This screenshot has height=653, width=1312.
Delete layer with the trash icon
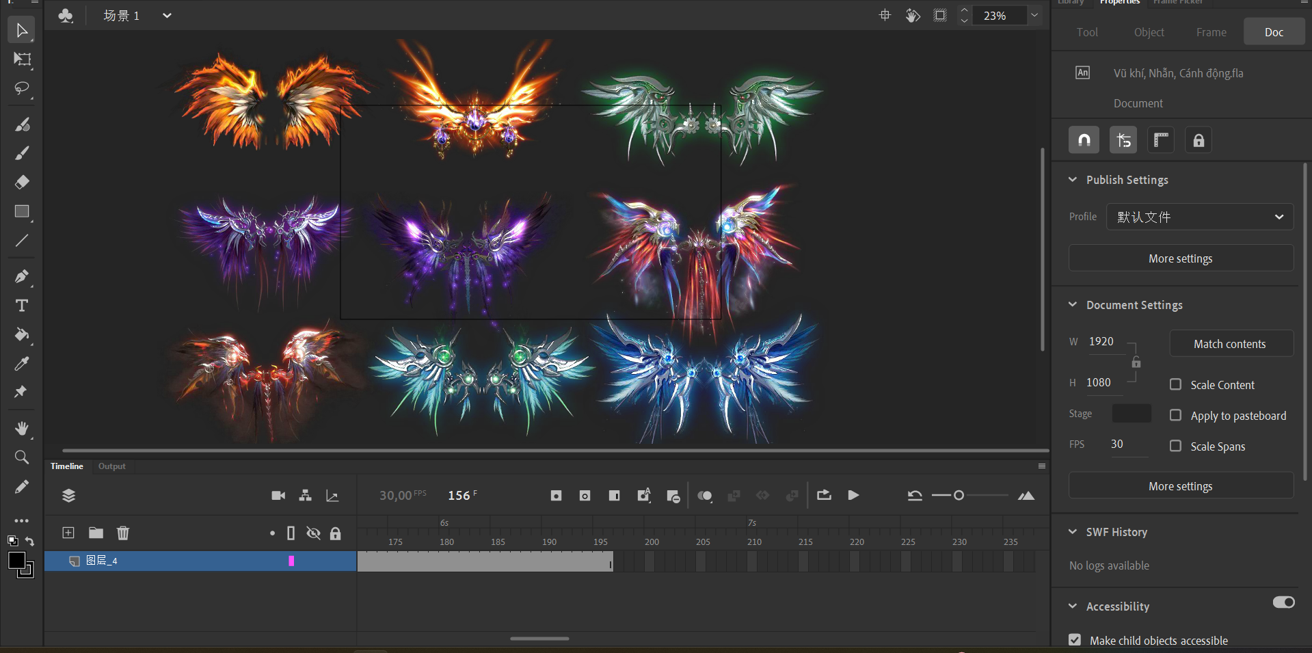[x=123, y=533]
